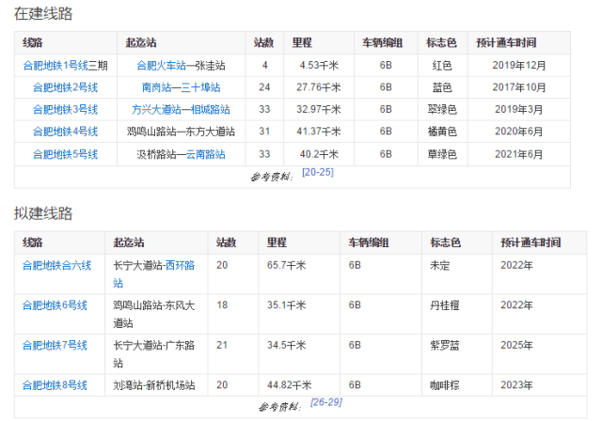The width and height of the screenshot is (602, 421).
Task: Select 长宁大道站-广东路站 text
Action: pyautogui.click(x=154, y=354)
